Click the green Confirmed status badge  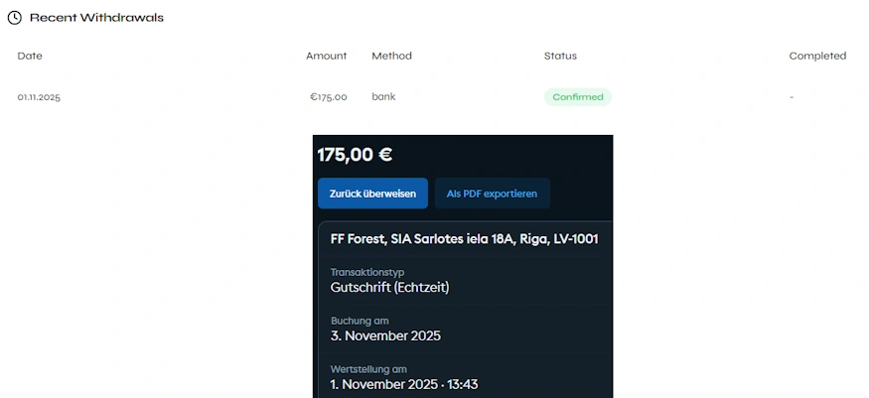(x=577, y=97)
